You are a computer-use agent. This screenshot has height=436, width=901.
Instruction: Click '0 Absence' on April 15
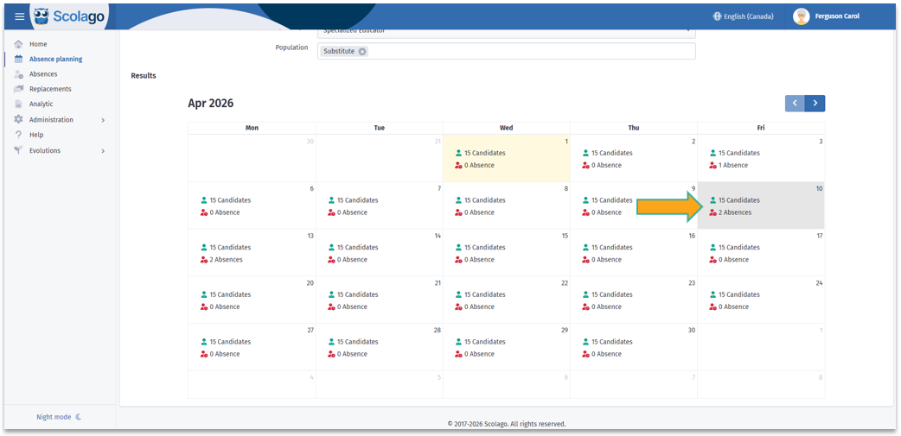479,259
